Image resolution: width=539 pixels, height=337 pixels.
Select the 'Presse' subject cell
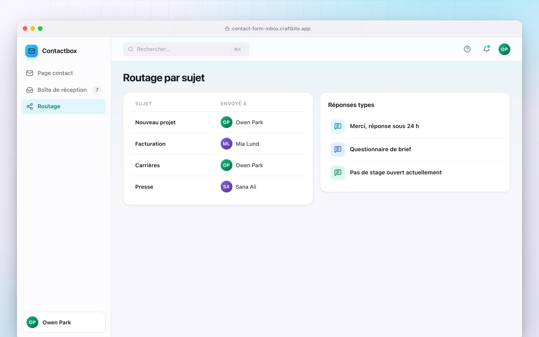click(144, 187)
